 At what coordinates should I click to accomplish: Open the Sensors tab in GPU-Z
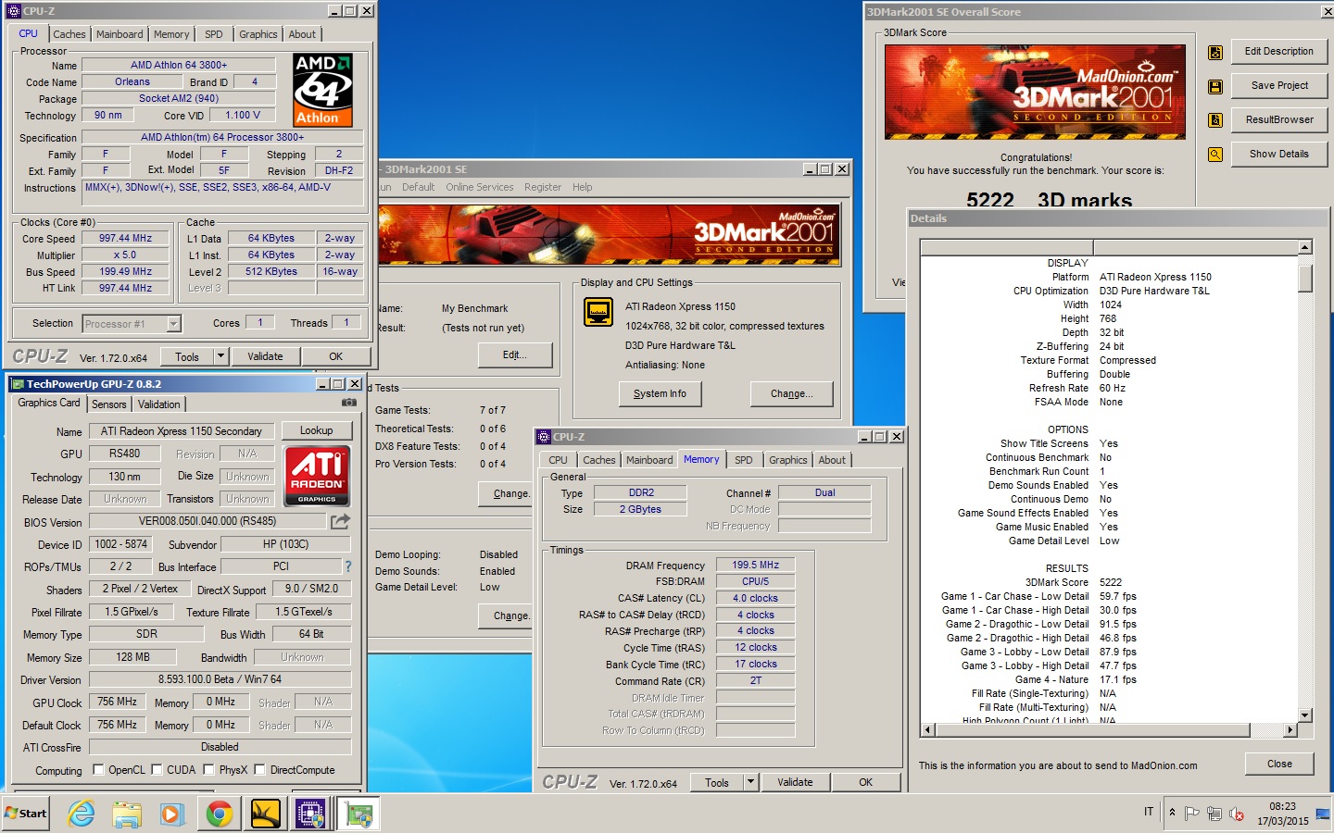(x=109, y=404)
